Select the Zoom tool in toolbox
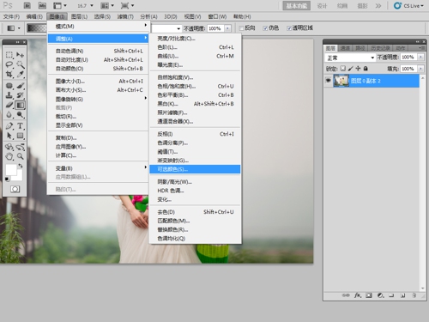 tap(20, 156)
